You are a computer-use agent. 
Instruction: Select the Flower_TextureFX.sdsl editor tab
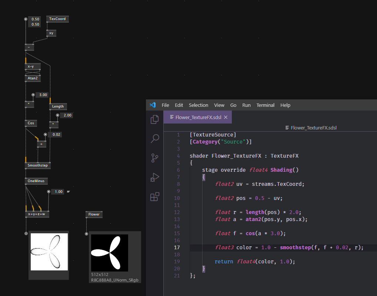198,117
